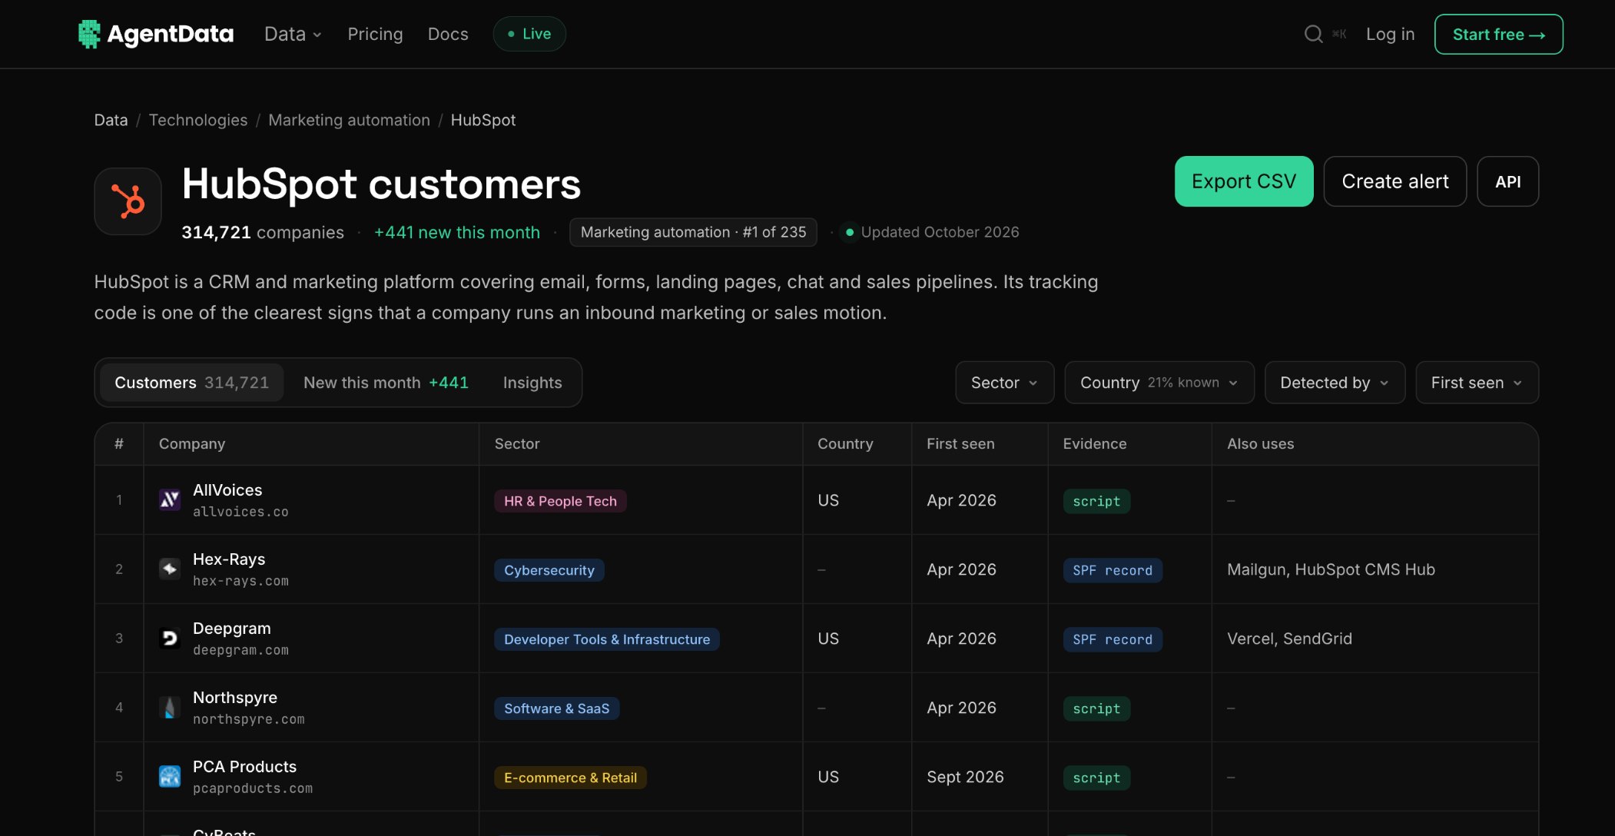This screenshot has width=1615, height=836.
Task: Open the Data breadcrumb link
Action: coord(111,120)
